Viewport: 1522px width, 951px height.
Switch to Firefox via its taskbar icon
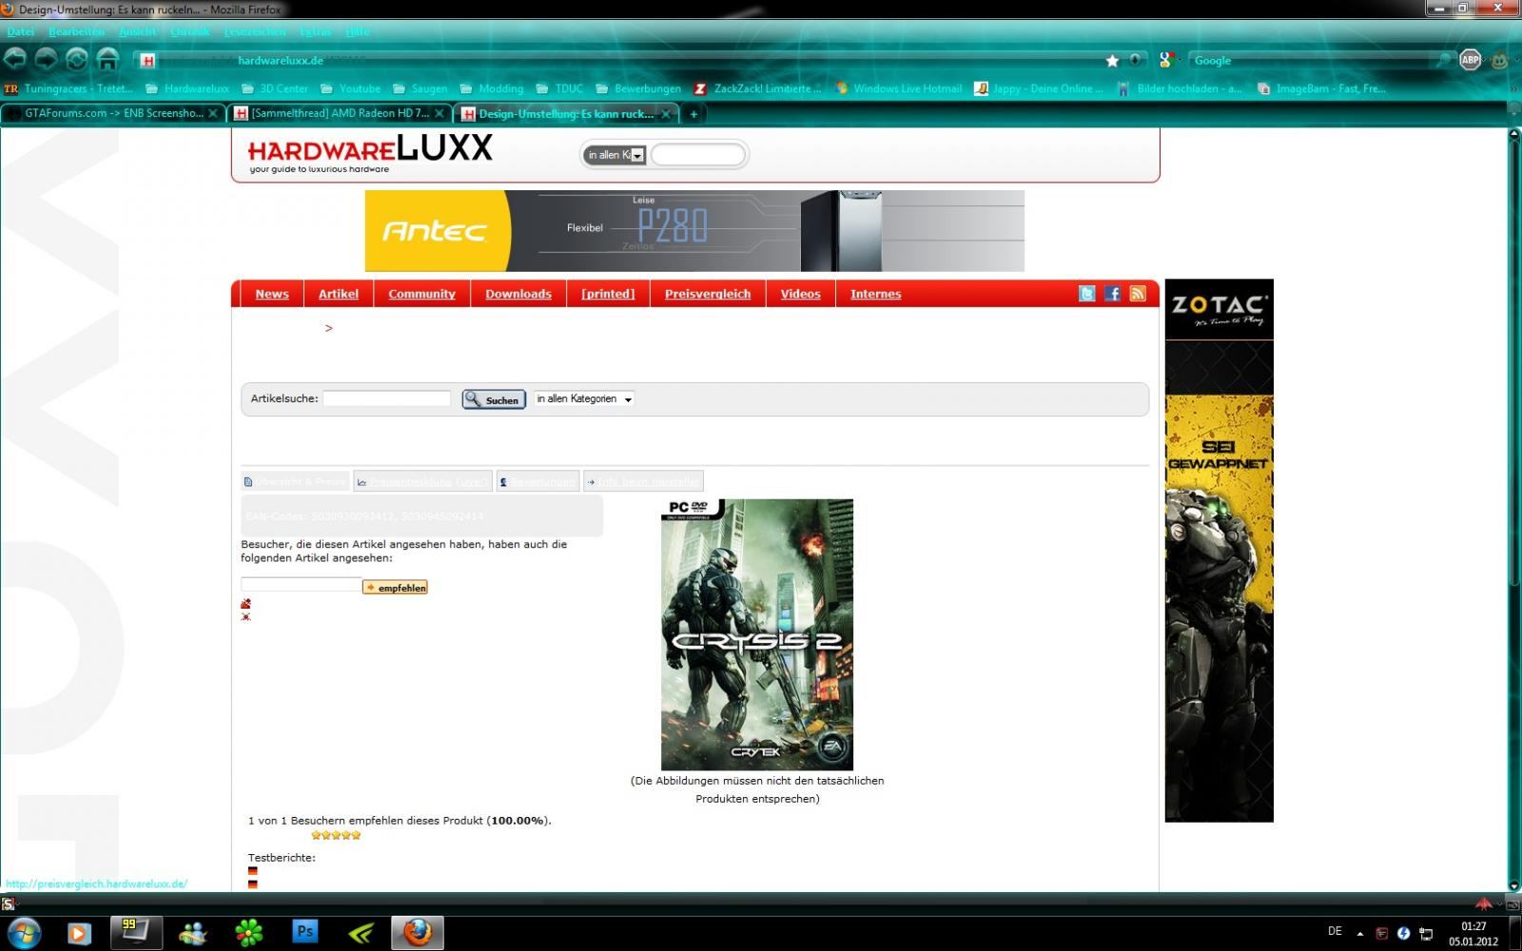(417, 933)
